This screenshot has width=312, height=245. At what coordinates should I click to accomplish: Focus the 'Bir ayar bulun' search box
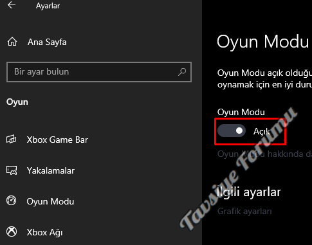(99, 72)
